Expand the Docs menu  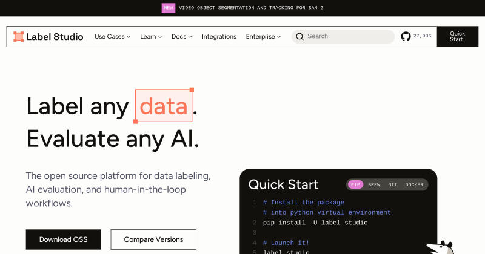(181, 36)
